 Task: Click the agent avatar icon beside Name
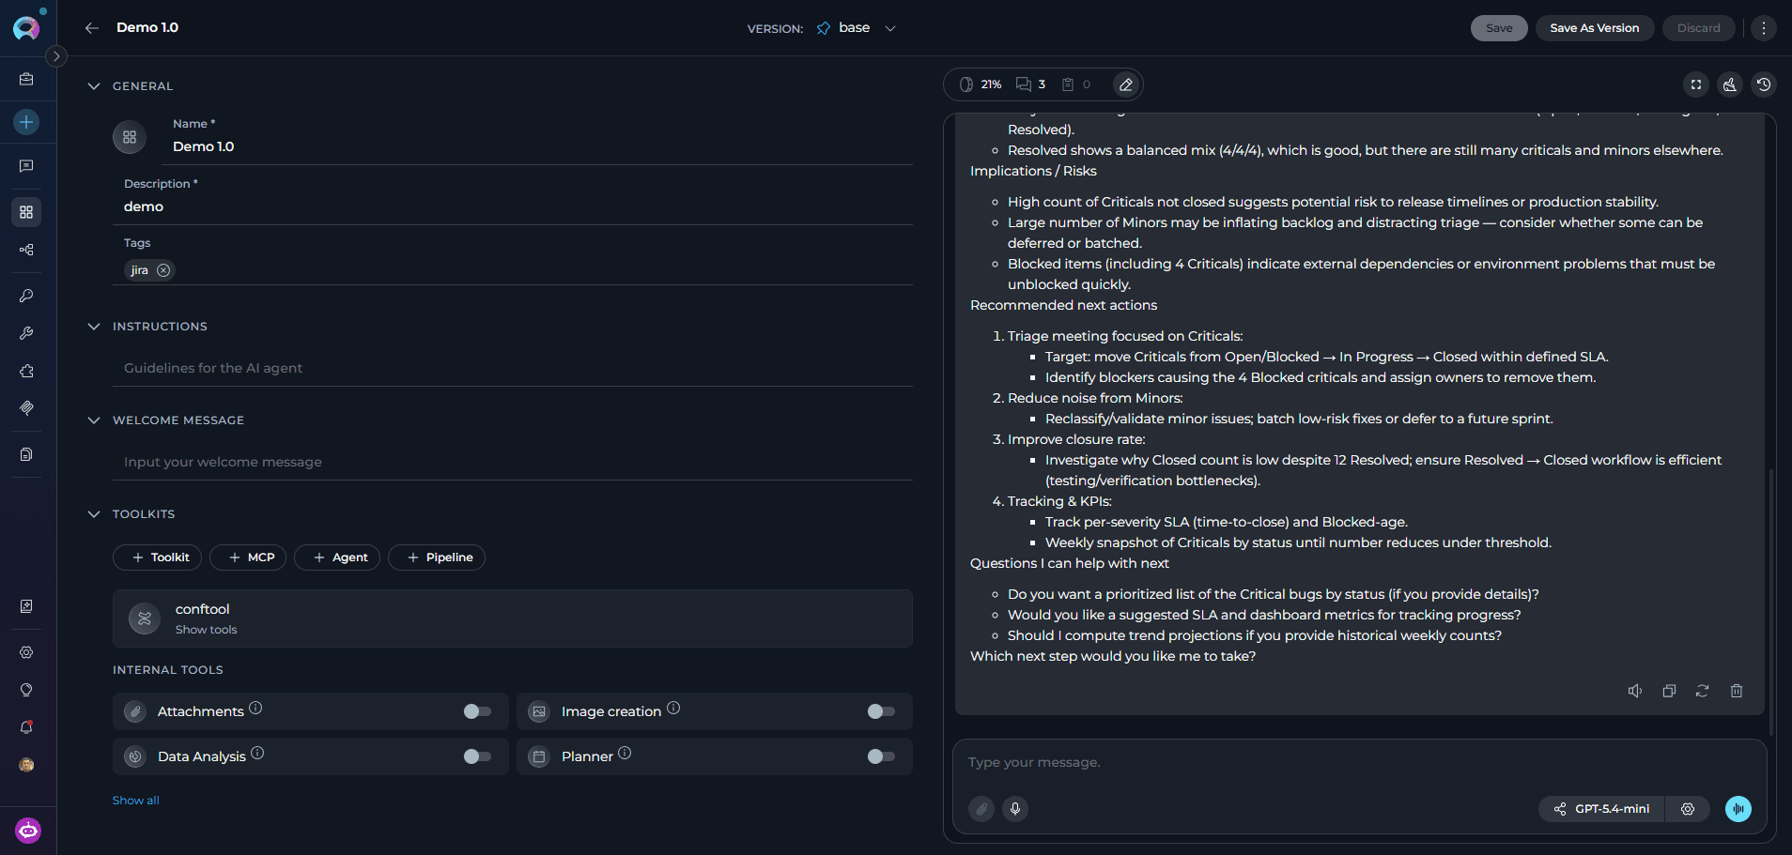pos(130,137)
